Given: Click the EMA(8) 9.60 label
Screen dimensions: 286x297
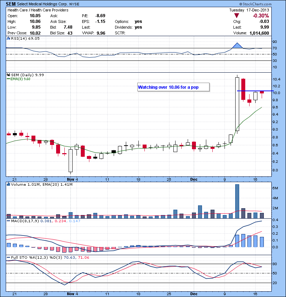Looking at the screenshot, I should click(20, 79).
